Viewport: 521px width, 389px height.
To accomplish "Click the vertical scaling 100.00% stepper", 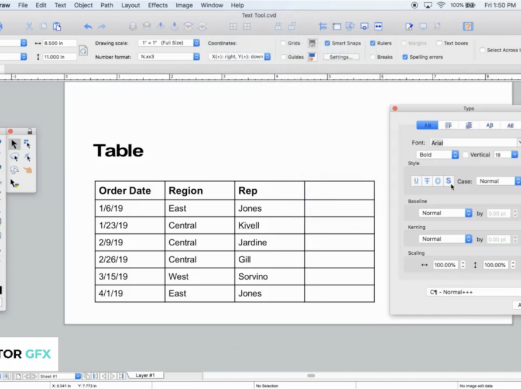I will tap(513, 265).
